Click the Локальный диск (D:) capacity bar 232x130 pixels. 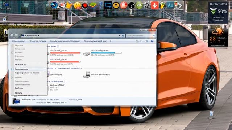(x=106, y=53)
